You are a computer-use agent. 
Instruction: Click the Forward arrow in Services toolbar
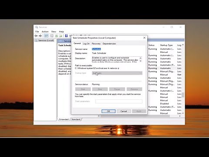tap(40, 36)
